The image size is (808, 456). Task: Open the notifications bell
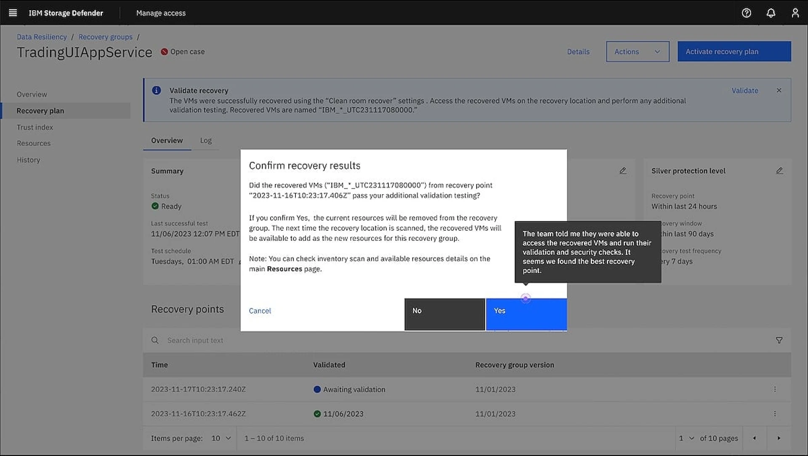pos(771,13)
